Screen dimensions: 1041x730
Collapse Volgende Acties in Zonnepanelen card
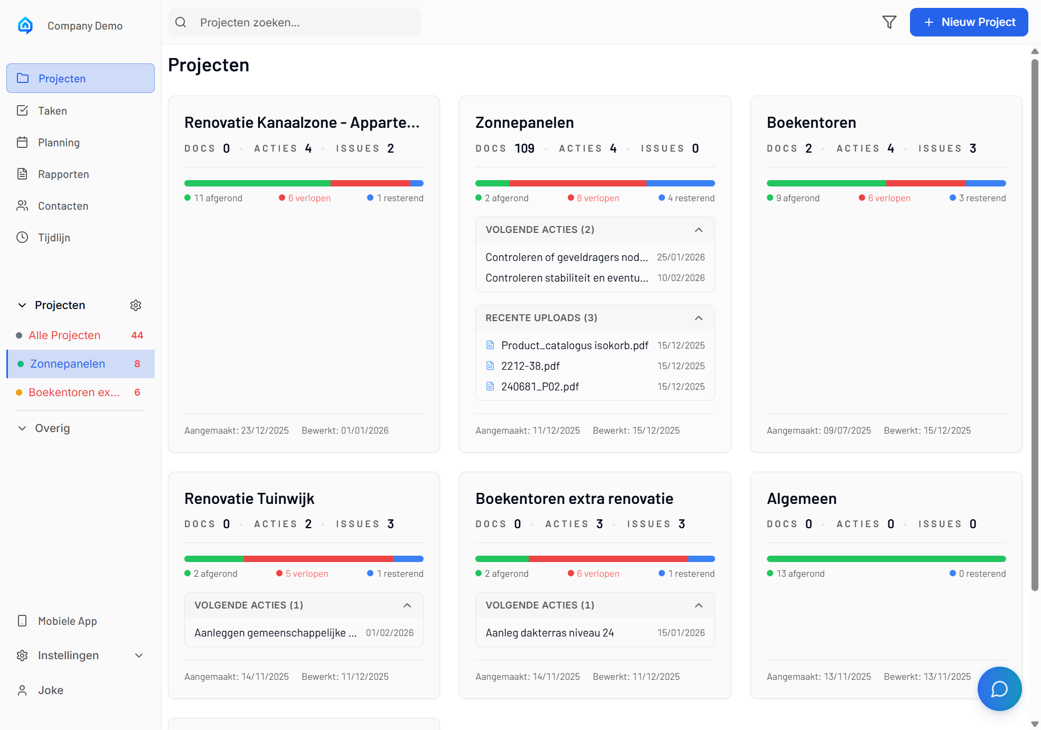[x=698, y=230]
